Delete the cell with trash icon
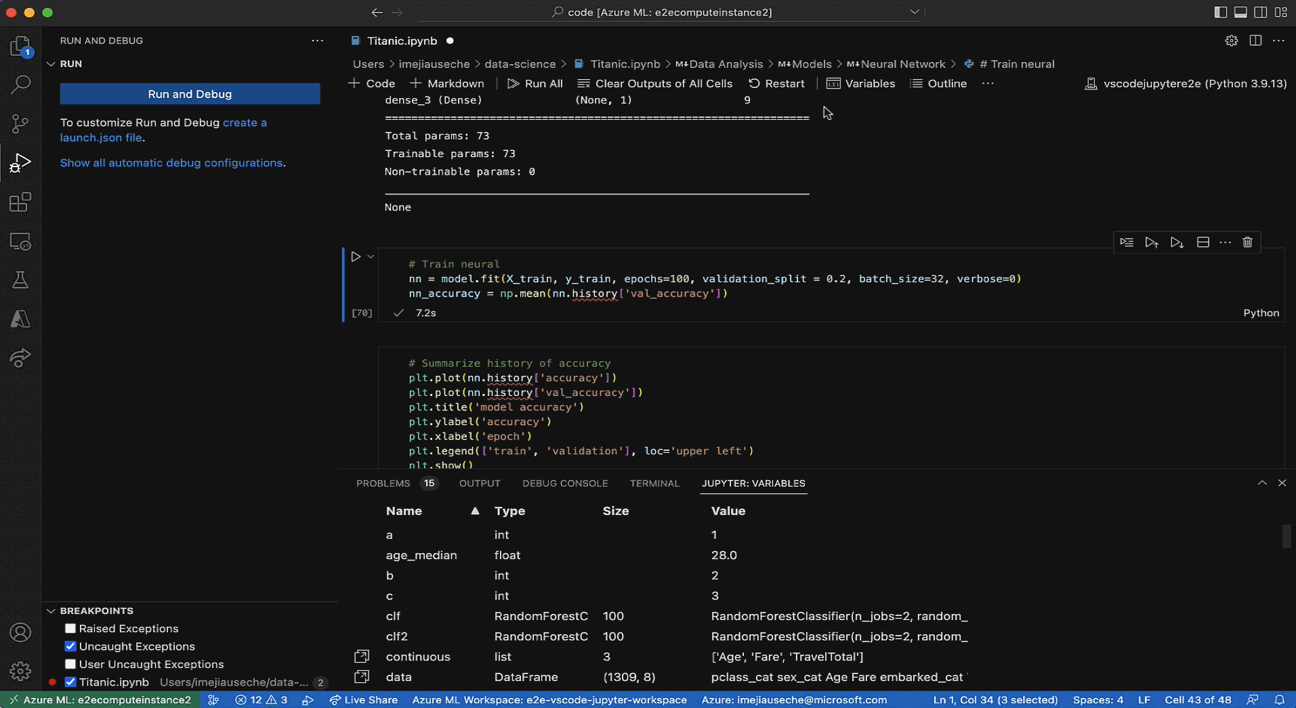The image size is (1296, 708). tap(1248, 242)
